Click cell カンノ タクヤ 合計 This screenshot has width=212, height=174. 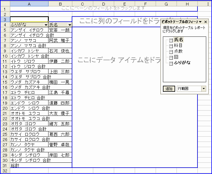41,150
